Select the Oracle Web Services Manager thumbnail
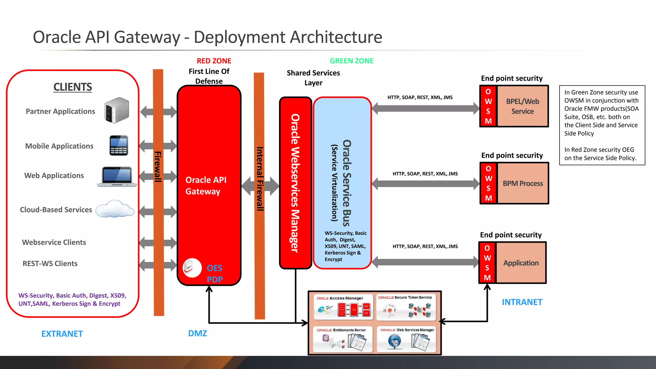Viewport: 656px width, 369px height. 406,339
